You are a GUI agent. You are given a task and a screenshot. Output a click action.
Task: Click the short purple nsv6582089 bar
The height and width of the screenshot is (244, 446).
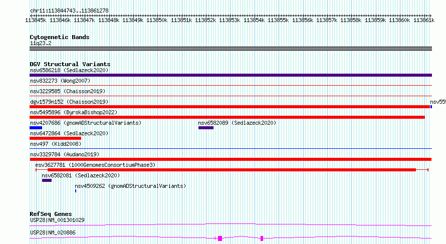click(x=206, y=128)
